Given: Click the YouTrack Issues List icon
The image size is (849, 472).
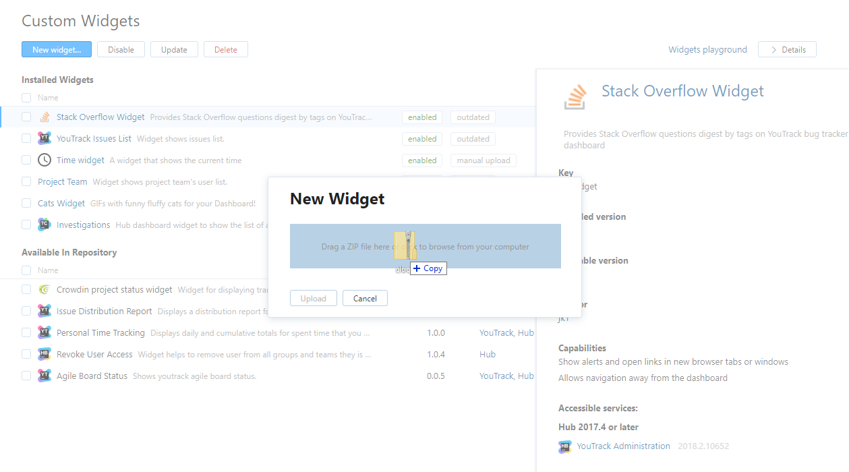Looking at the screenshot, I should (45, 139).
